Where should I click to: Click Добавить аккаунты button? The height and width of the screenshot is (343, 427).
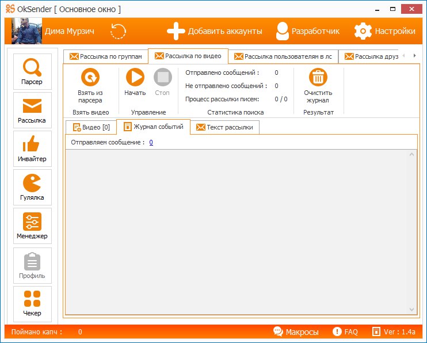(x=214, y=31)
